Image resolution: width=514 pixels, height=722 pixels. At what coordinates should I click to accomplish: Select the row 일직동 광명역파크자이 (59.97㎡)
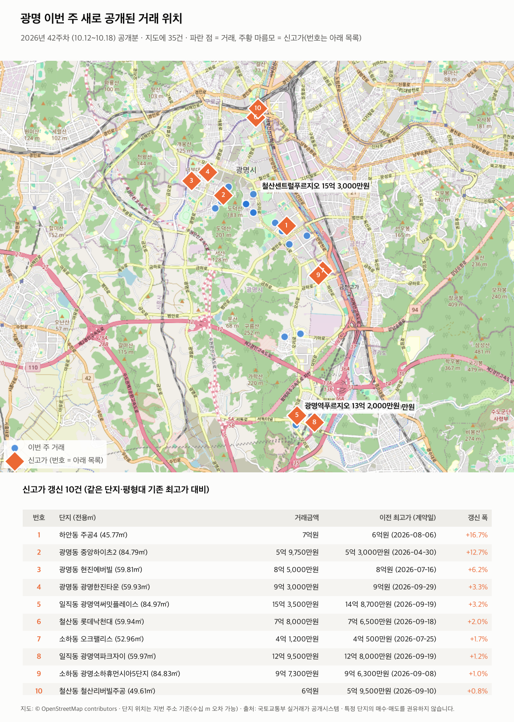[x=257, y=656]
